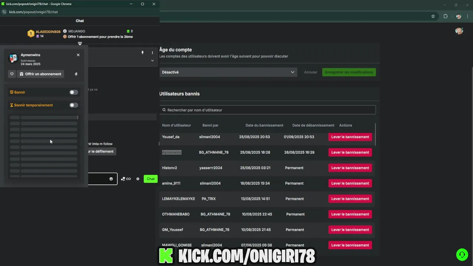Click the 01/09/2025 20:53 unban date
The image size is (473, 266).
[299, 137]
